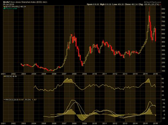Click 600 on the price axis
Screen dimensions: 168x125
coord(163,30)
